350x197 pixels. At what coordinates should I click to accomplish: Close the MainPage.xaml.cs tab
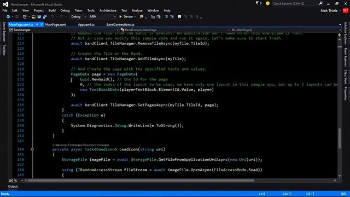(42, 24)
